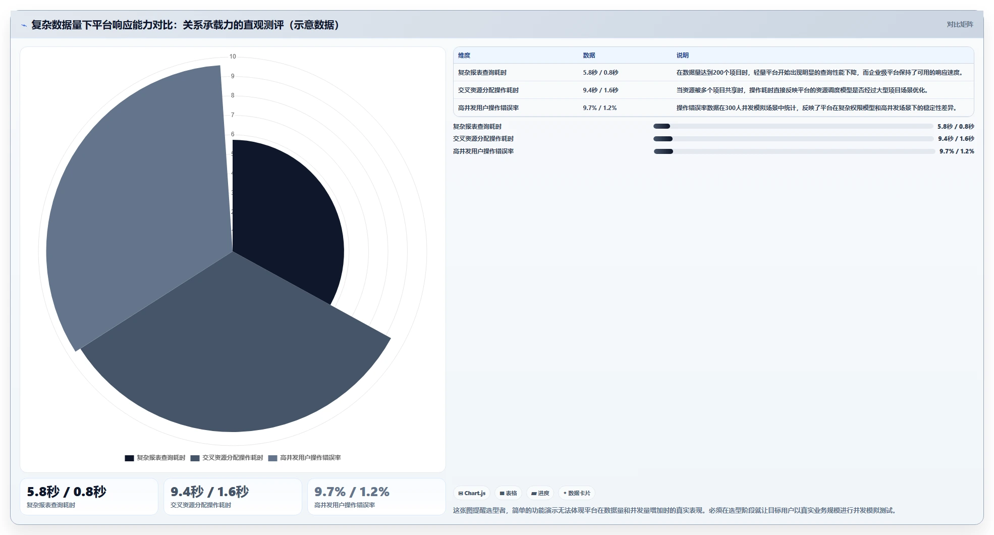
Task: Click the 说明 column header
Action: pos(682,56)
